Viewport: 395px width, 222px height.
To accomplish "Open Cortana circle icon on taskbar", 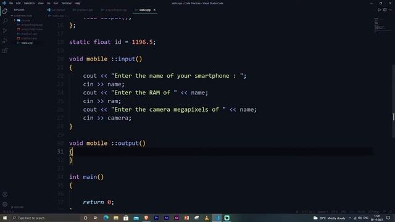I will coord(85,218).
